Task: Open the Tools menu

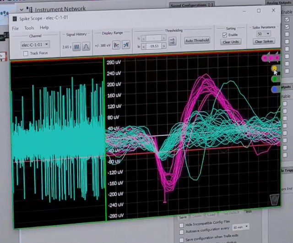Action: [29, 28]
